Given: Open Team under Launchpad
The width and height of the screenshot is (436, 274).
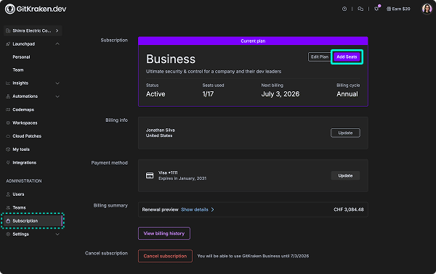Looking at the screenshot, I should (x=18, y=70).
